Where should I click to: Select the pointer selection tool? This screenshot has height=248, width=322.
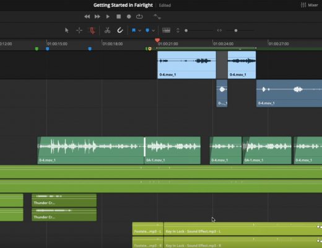(x=66, y=30)
